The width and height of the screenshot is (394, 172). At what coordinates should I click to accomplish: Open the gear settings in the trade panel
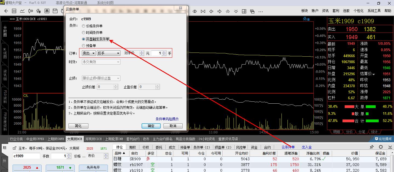(381, 147)
